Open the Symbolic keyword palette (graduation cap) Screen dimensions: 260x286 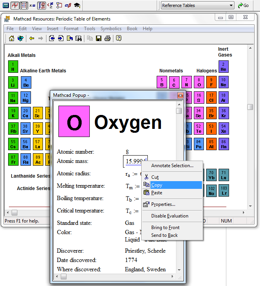pyautogui.click(x=77, y=5)
